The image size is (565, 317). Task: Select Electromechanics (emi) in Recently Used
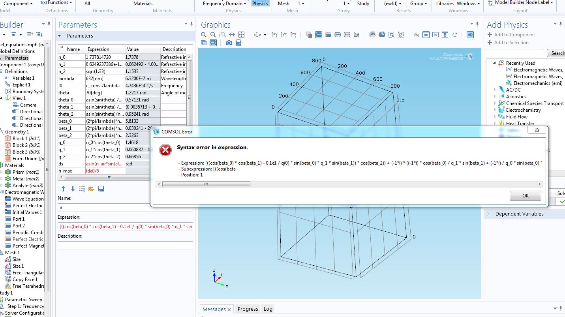click(534, 83)
